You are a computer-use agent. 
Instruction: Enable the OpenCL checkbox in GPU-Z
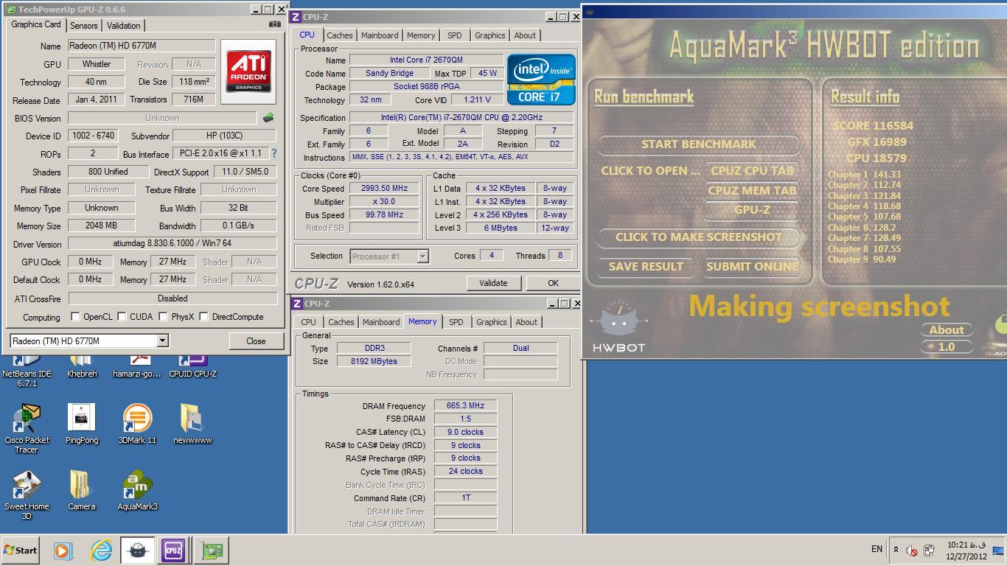[75, 317]
